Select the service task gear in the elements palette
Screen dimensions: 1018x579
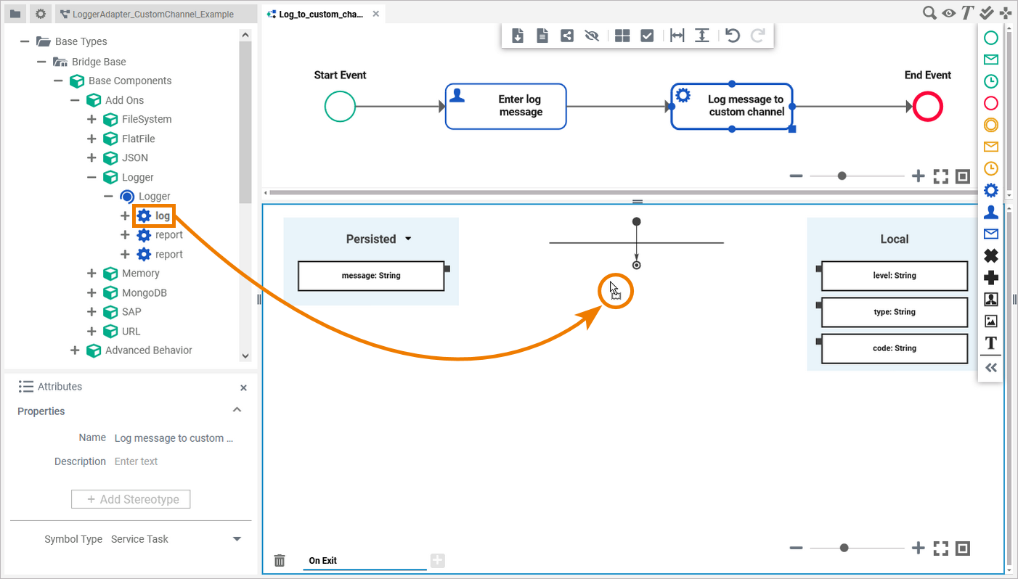990,191
